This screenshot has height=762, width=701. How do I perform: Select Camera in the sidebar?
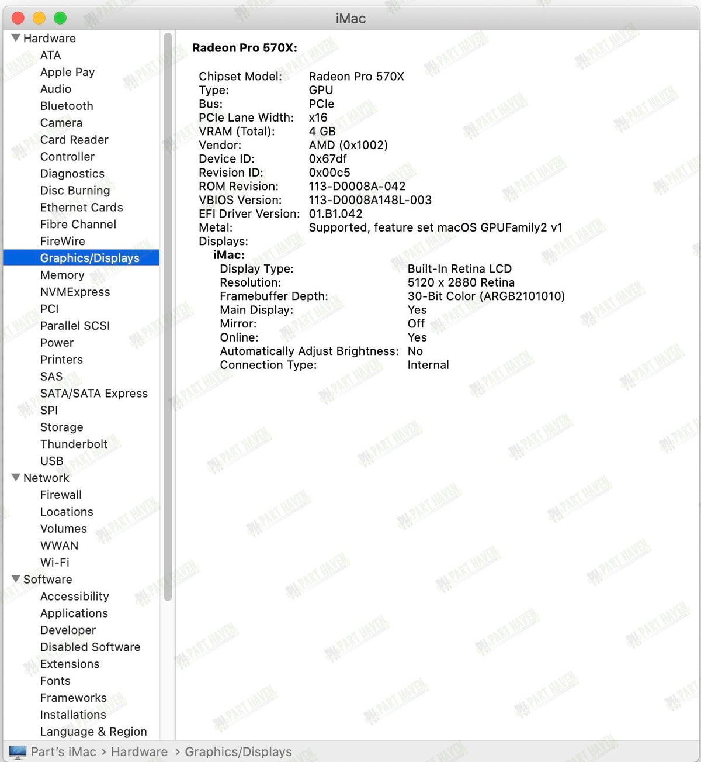pos(61,123)
